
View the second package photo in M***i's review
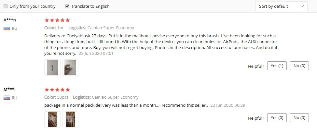click(70, 119)
